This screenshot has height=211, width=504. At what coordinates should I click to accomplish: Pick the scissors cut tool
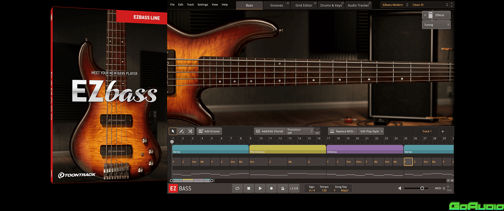click(190, 131)
